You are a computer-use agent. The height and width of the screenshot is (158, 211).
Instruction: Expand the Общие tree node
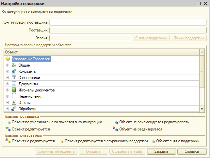[x=8, y=65]
